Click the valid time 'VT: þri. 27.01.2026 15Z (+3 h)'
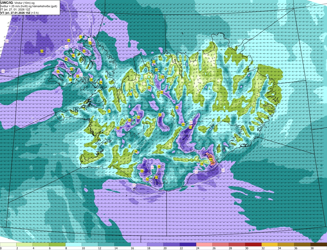 pos(20,13)
